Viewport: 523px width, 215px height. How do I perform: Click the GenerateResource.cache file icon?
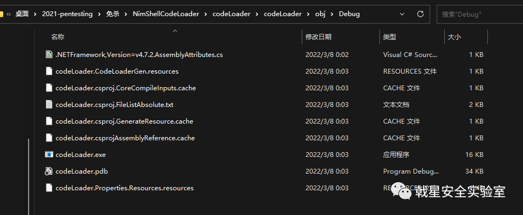coord(49,121)
